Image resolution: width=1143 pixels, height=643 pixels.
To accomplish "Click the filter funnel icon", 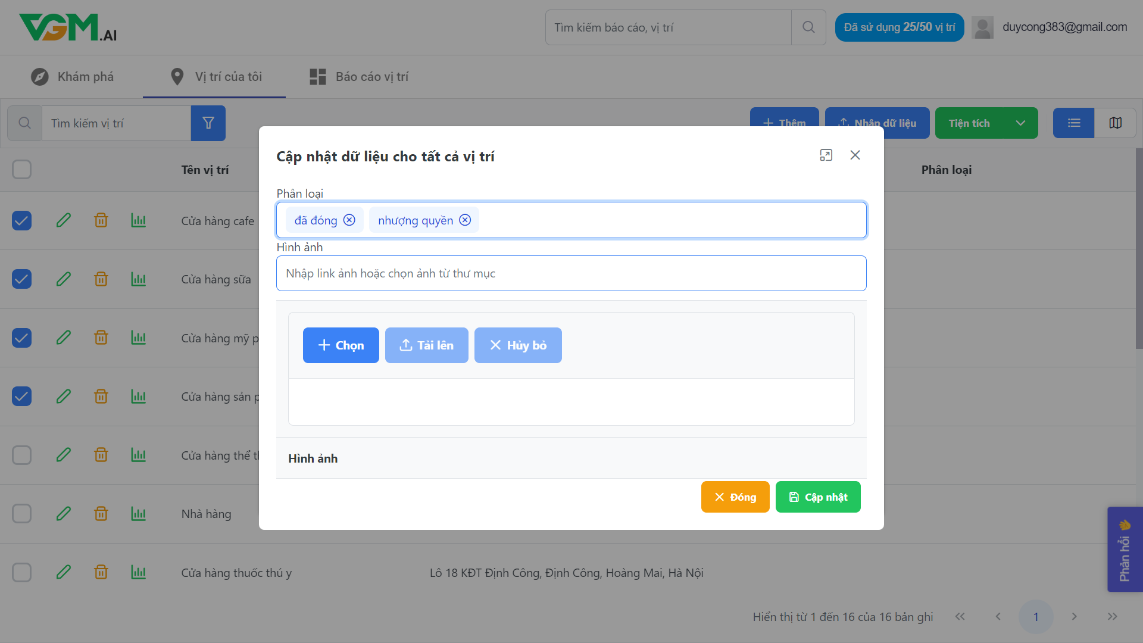I will pos(208,123).
